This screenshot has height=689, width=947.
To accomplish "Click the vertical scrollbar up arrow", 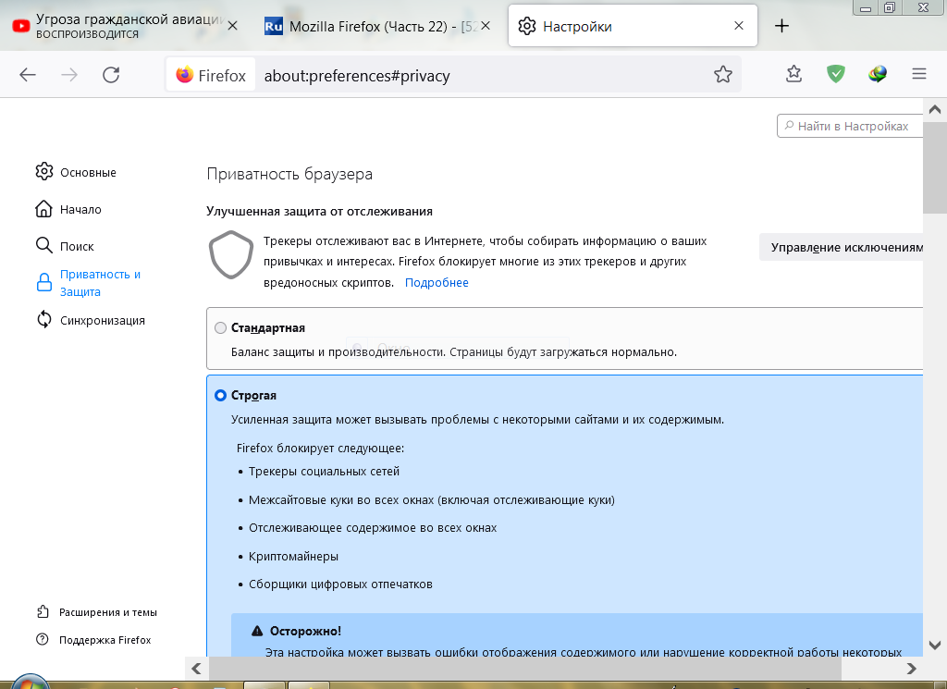I will coord(935,109).
